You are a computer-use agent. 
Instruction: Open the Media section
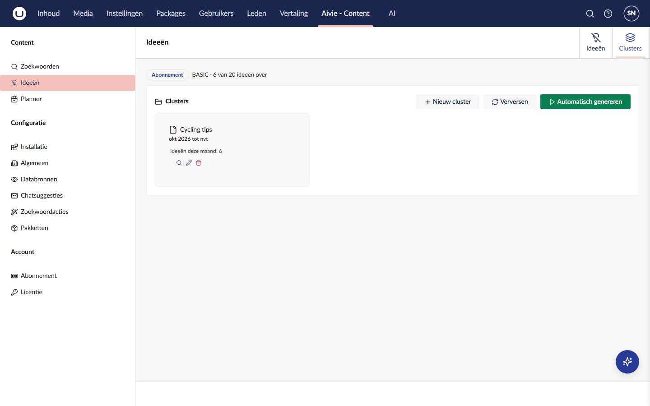click(83, 14)
